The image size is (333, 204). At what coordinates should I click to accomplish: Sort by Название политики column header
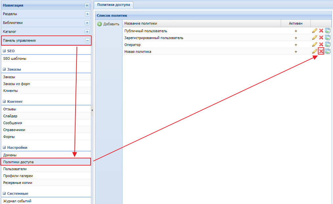pos(141,23)
